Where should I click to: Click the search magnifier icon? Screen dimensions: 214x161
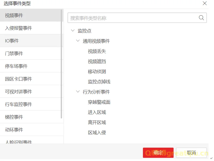(x=201, y=18)
